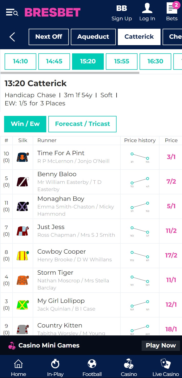Choose the 15:55 race time
Screen dimensions: 182x378
click(122, 61)
